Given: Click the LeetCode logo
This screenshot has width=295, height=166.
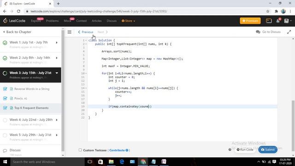Looking at the screenshot, I should (14, 21).
